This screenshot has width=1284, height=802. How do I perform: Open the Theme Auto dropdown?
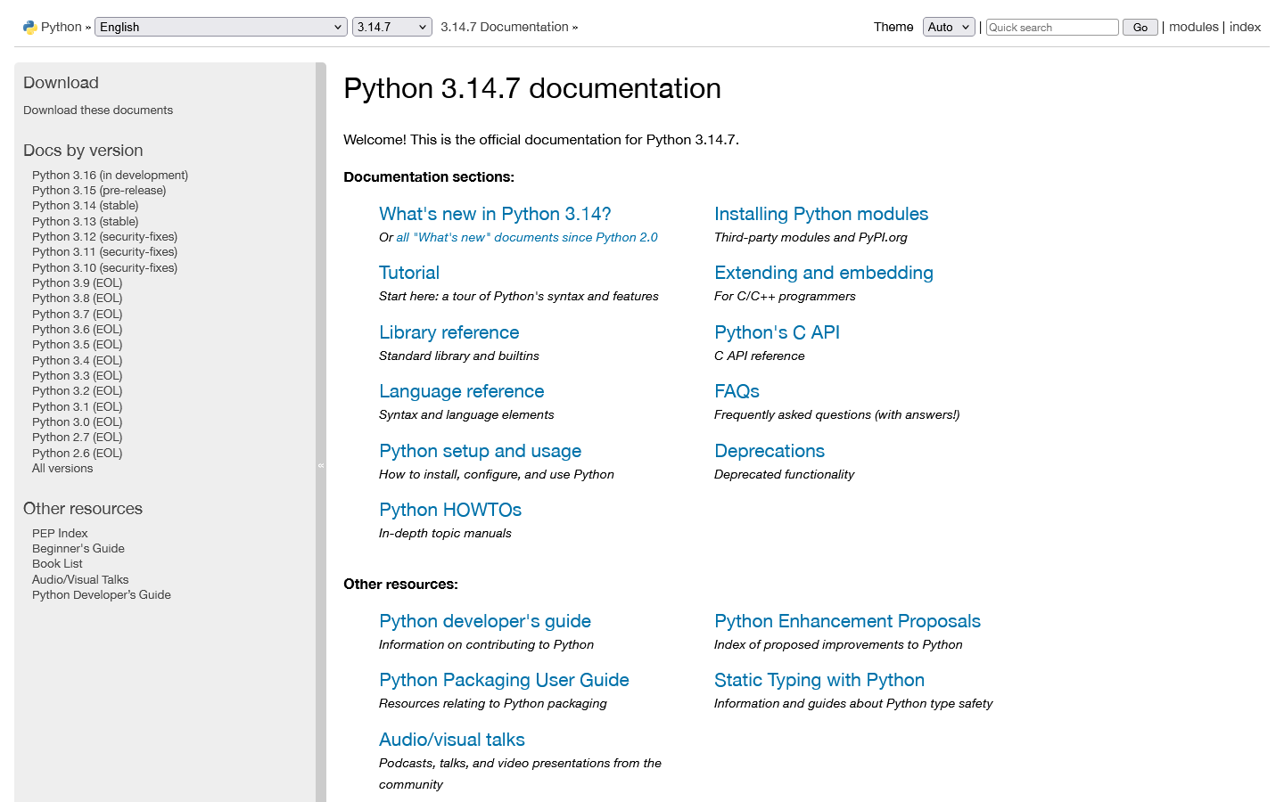click(x=949, y=27)
